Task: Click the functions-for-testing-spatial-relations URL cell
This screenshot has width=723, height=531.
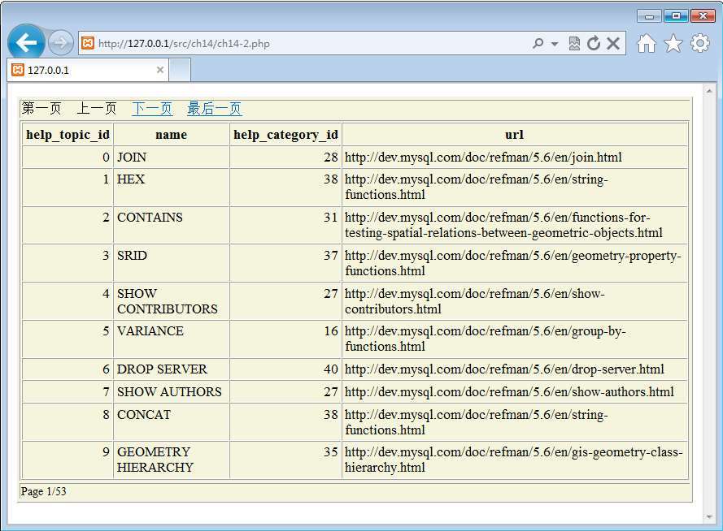Action: click(515, 225)
